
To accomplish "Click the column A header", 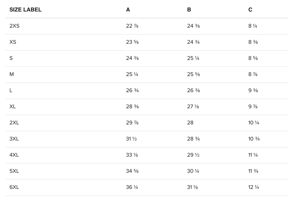I will point(128,10).
